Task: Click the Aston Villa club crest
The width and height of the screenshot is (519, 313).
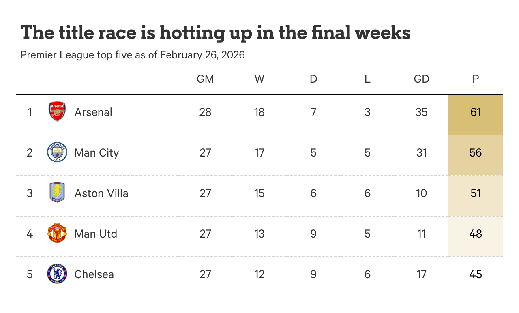Action: pos(57,193)
